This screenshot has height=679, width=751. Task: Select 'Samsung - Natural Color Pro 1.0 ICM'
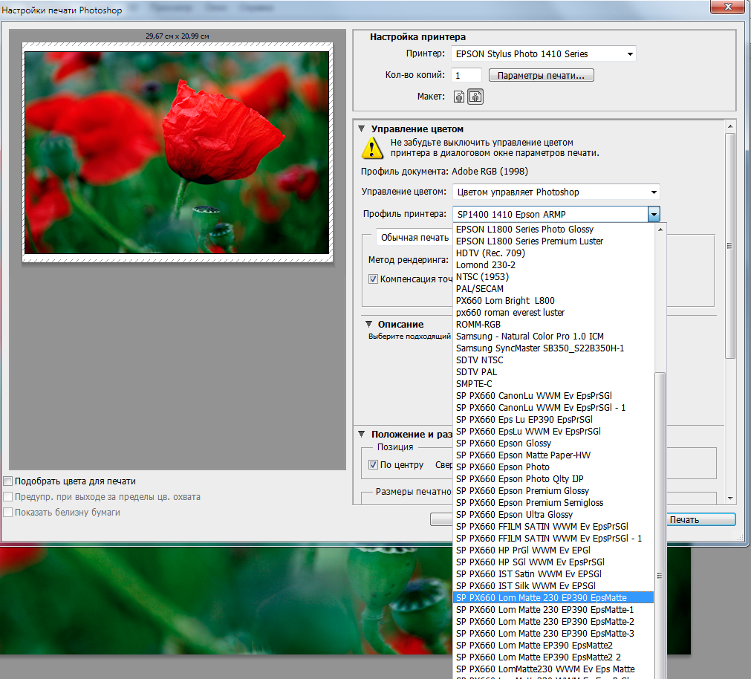553,336
